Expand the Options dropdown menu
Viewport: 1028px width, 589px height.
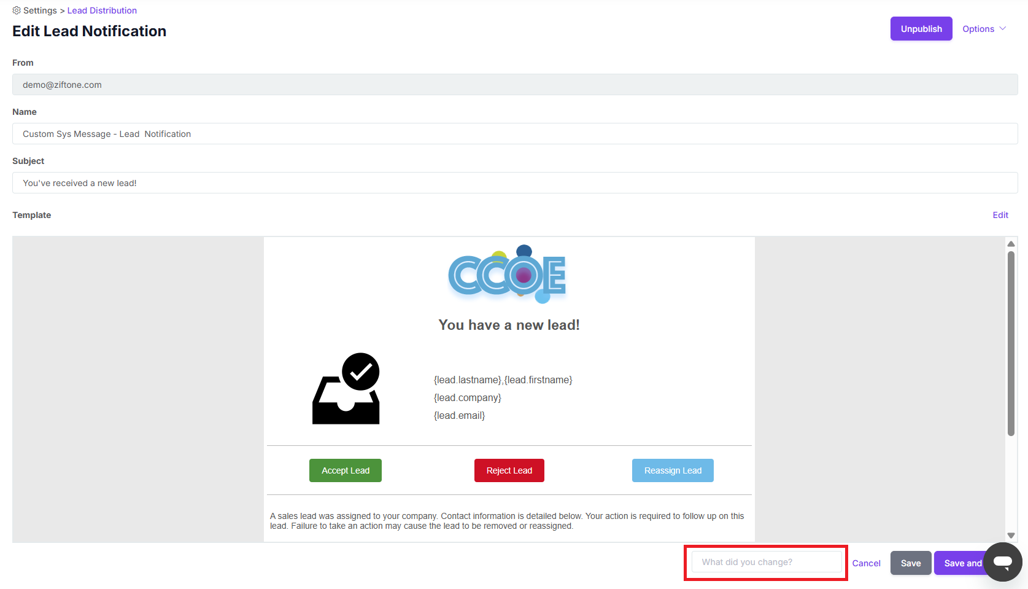pyautogui.click(x=984, y=29)
